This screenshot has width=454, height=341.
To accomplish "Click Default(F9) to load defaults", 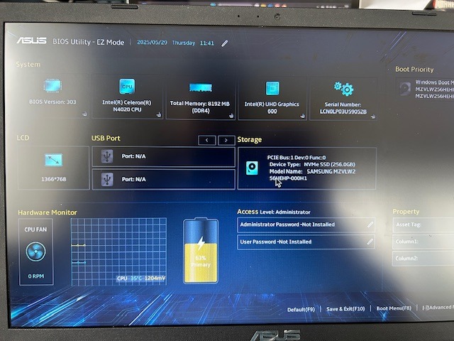I will (301, 310).
